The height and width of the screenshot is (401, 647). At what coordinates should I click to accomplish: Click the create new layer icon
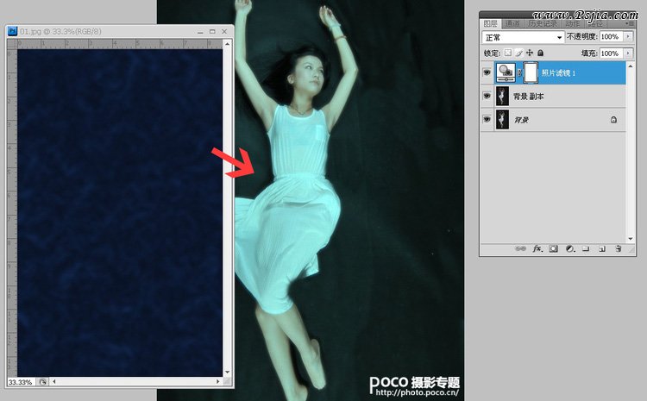(x=601, y=248)
